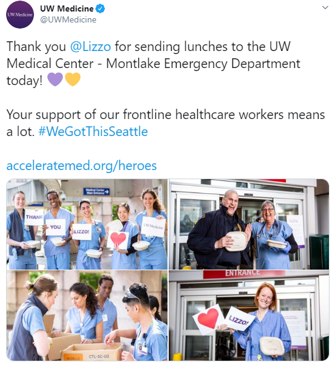This screenshot has width=335, height=368.
Task: Click the red heart sign in group photo
Action: [x=118, y=239]
